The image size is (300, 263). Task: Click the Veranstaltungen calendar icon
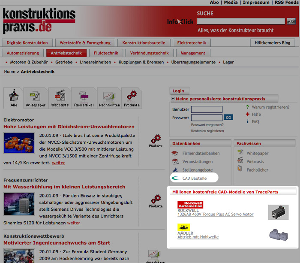click(175, 162)
